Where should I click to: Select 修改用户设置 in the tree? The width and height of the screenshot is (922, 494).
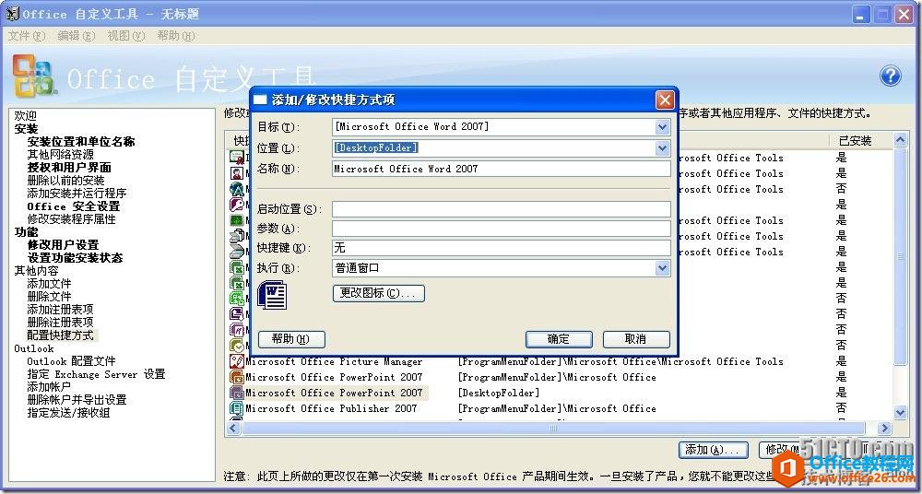pos(63,245)
